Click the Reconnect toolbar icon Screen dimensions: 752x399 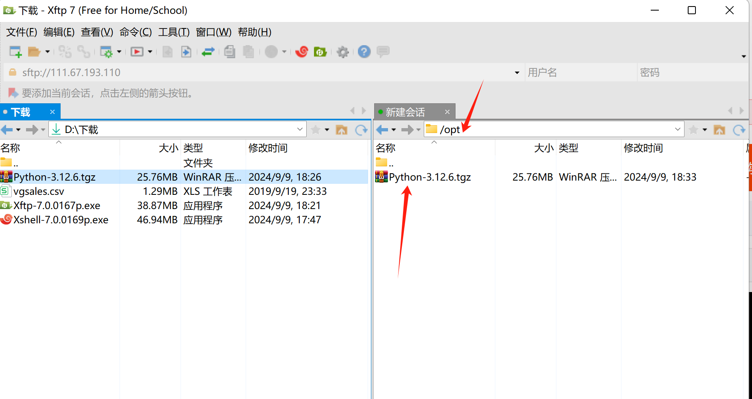point(65,52)
